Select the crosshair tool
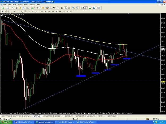166x124 pixels. point(6,11)
